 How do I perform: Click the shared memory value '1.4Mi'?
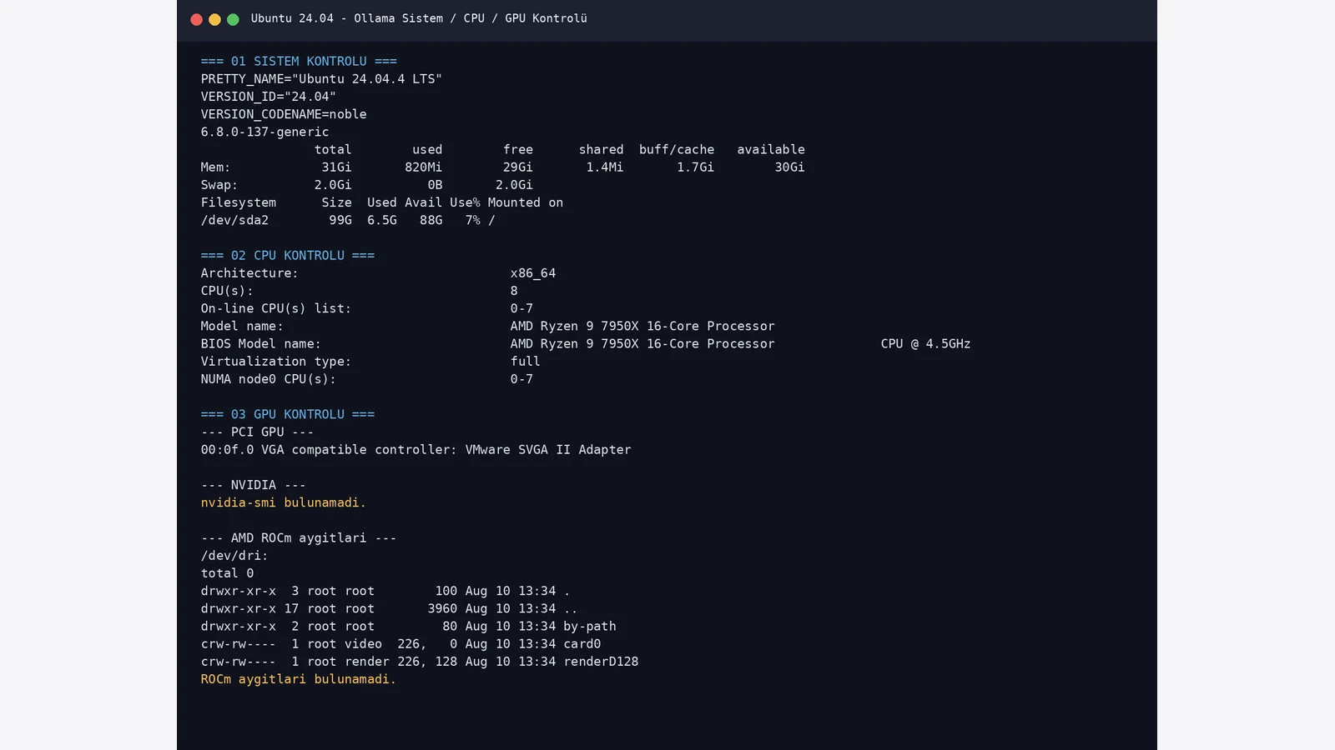pos(604,167)
